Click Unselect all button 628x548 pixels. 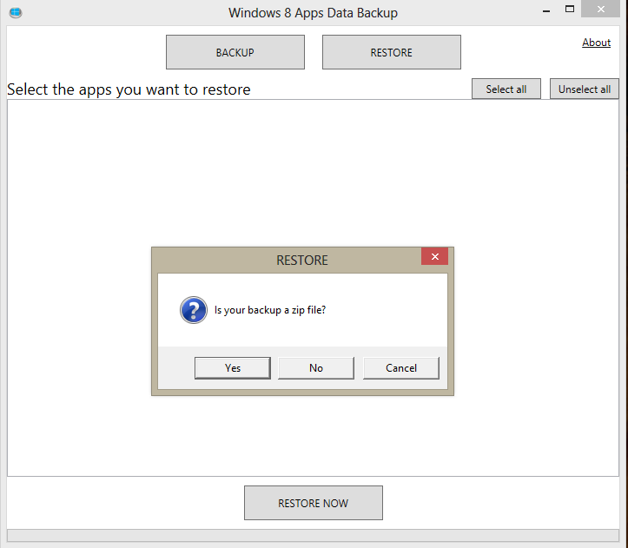pos(585,89)
